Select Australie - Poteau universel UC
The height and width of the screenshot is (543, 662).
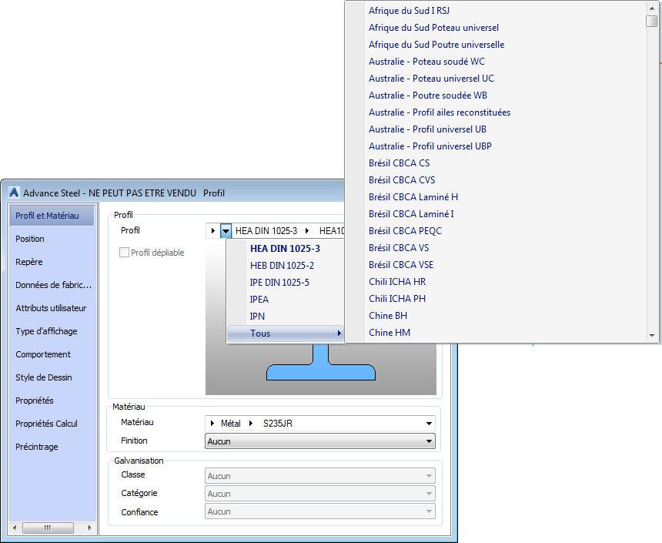point(432,78)
